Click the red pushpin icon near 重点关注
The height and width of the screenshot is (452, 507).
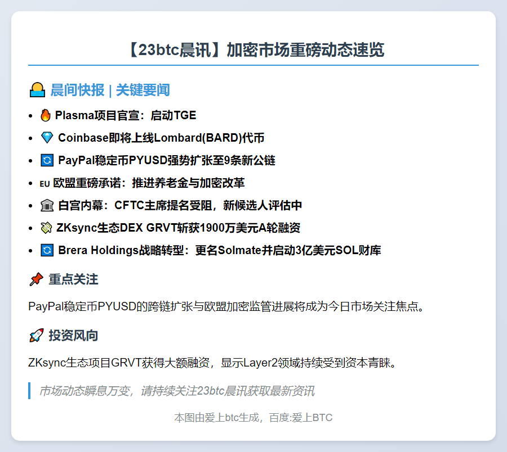(36, 279)
